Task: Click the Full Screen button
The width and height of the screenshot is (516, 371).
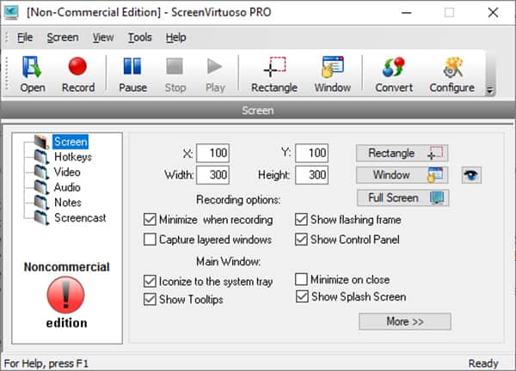Action: (402, 198)
